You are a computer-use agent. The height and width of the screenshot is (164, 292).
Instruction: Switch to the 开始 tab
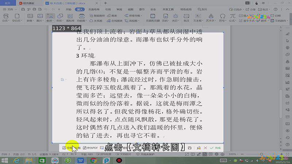(x=69, y=9)
